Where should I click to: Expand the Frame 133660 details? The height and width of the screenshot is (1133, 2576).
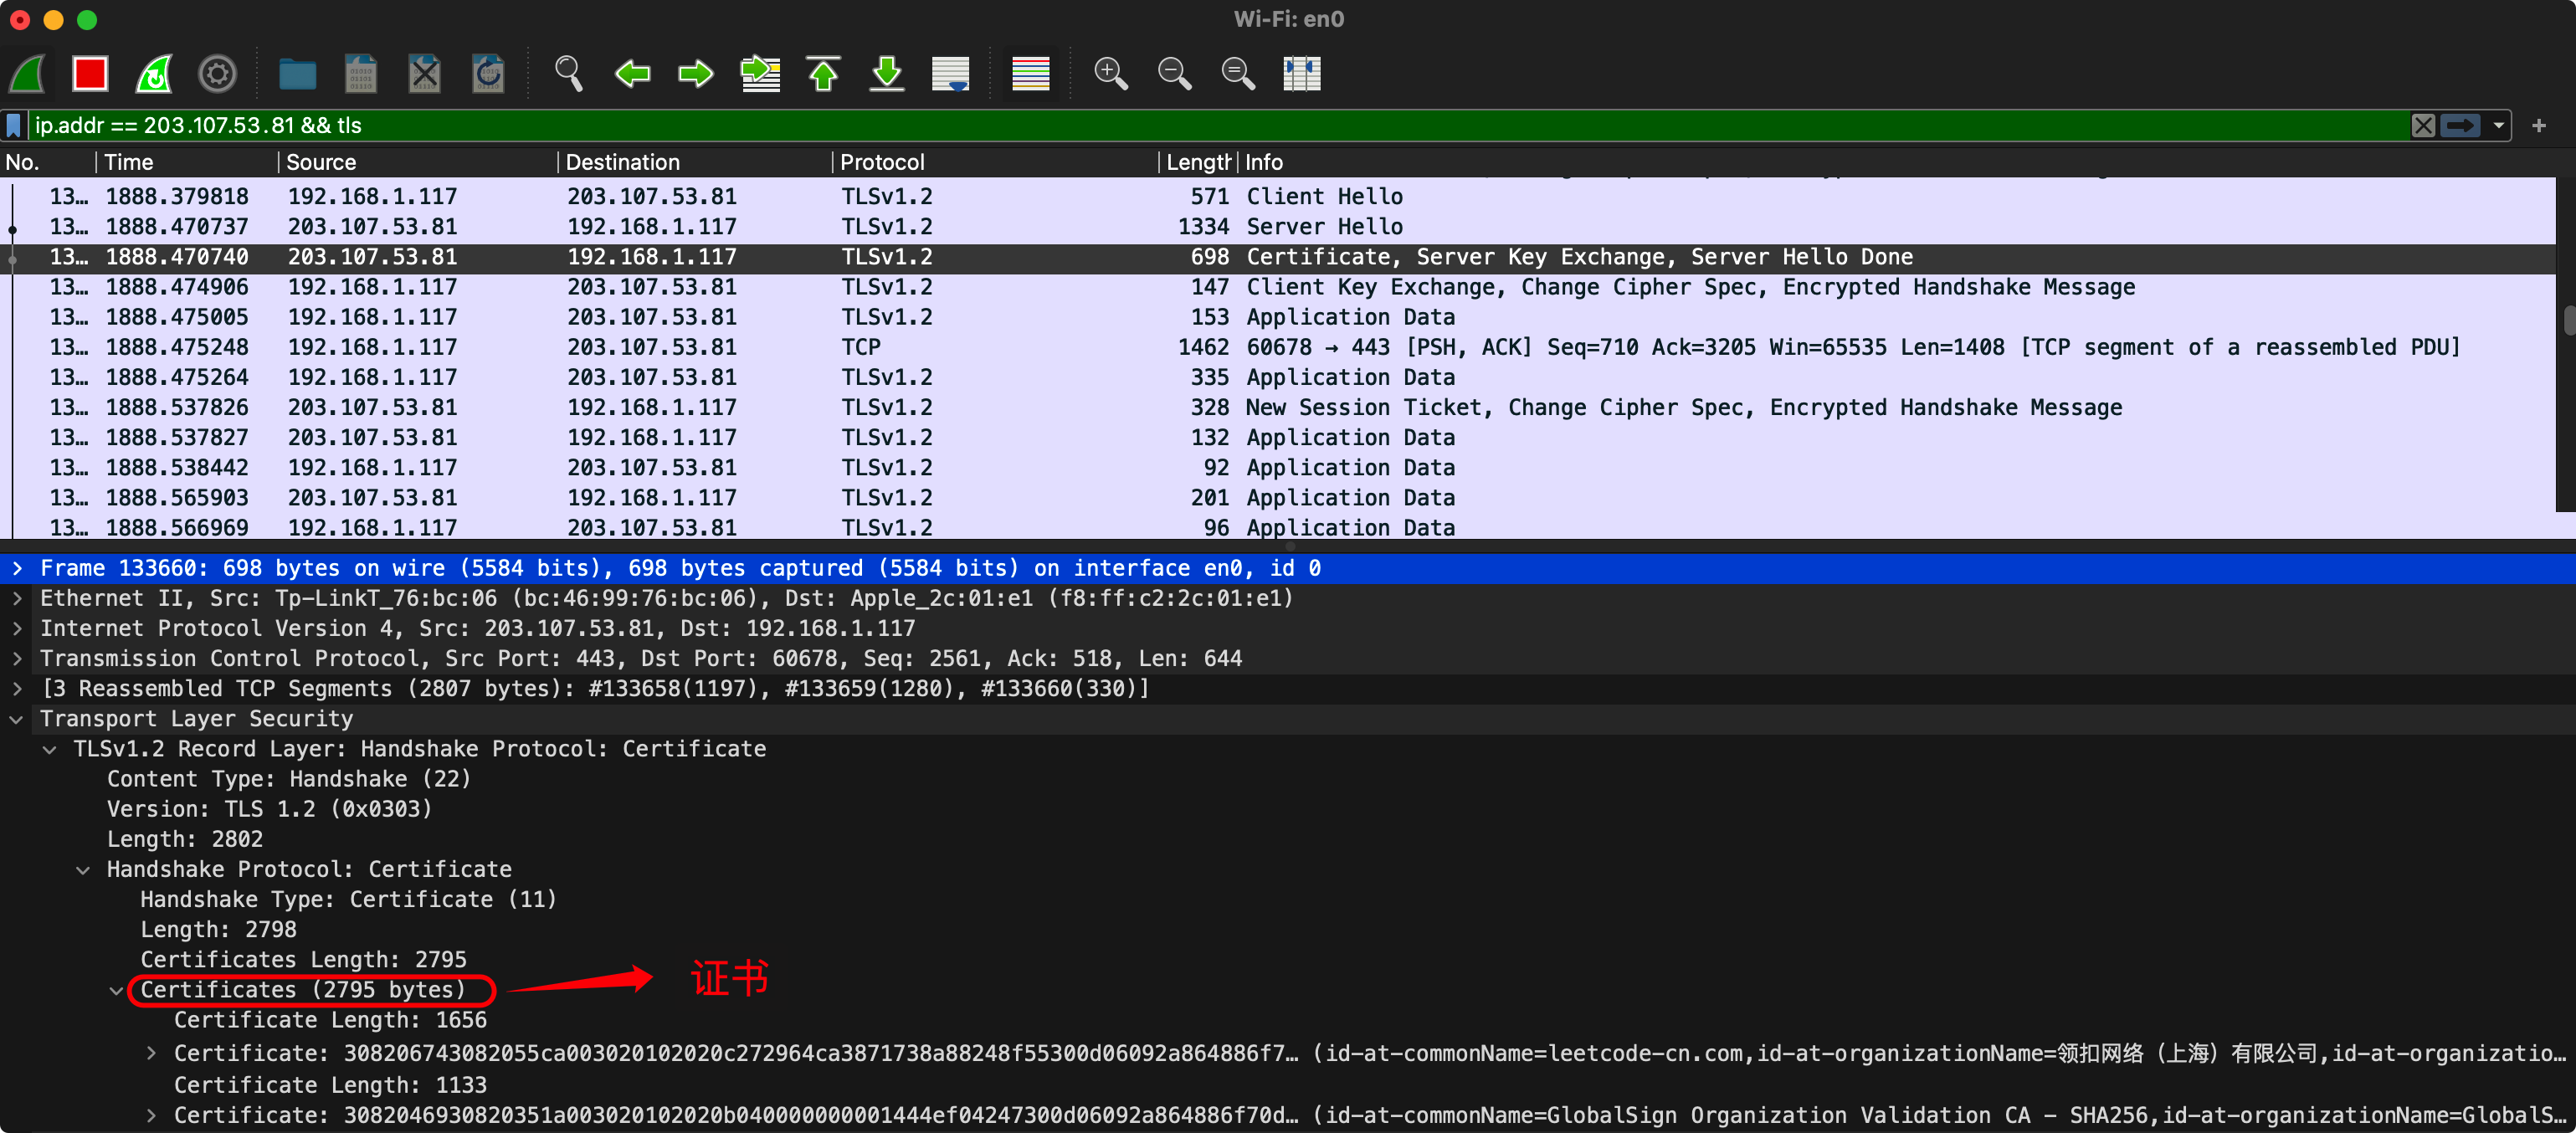tap(17, 568)
